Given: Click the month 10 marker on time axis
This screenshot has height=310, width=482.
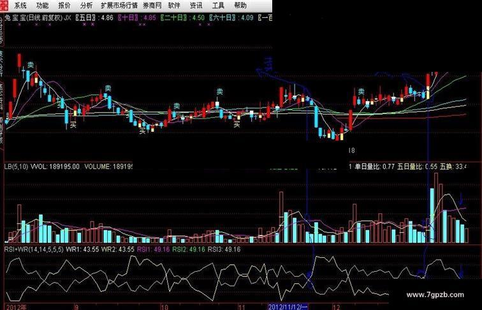Looking at the screenshot, I should pyautogui.click(x=164, y=307).
